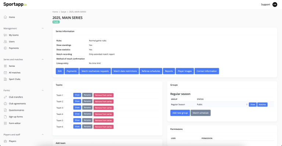The image size is (282, 146).
Task: Open the Match schedule button
Action: pos(200,113)
